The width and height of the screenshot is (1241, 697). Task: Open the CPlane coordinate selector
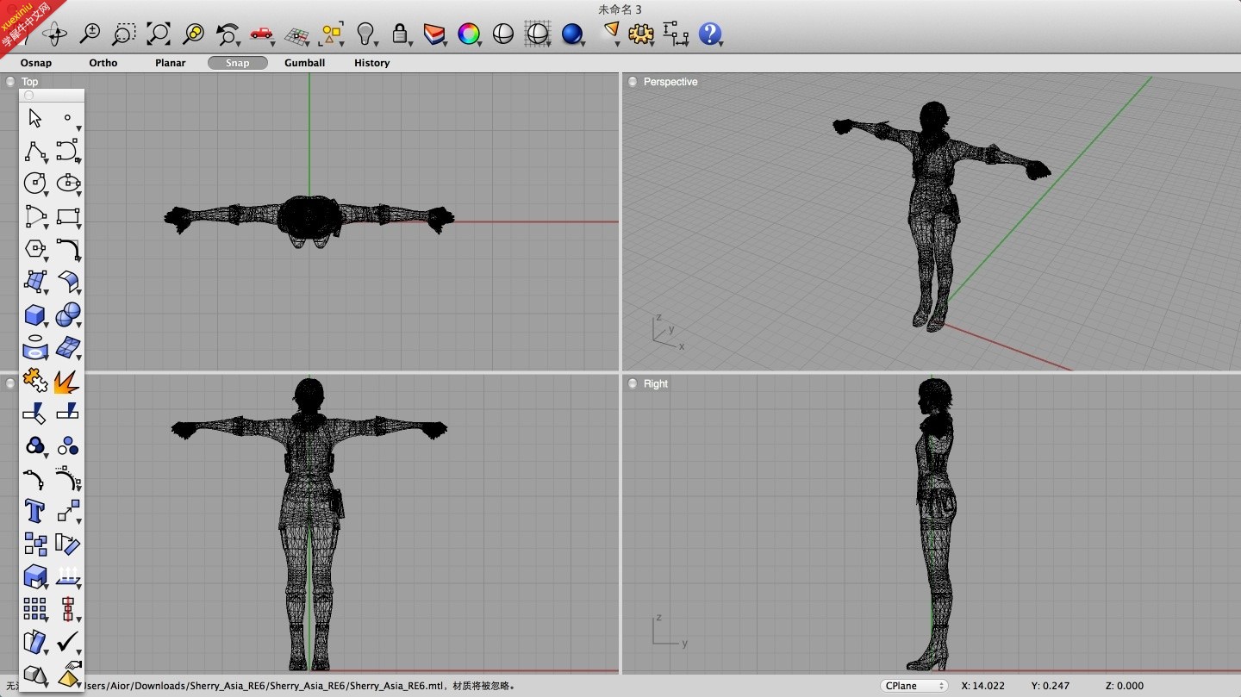(x=914, y=686)
